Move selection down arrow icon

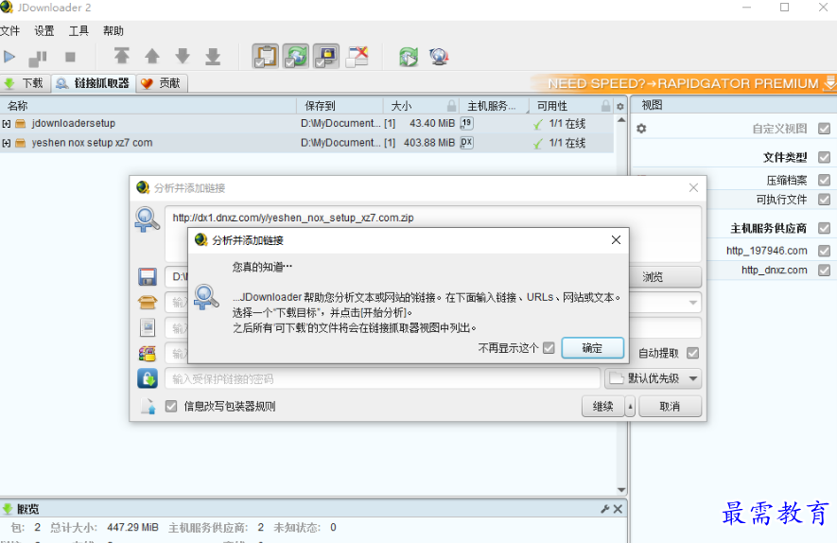pyautogui.click(x=183, y=56)
